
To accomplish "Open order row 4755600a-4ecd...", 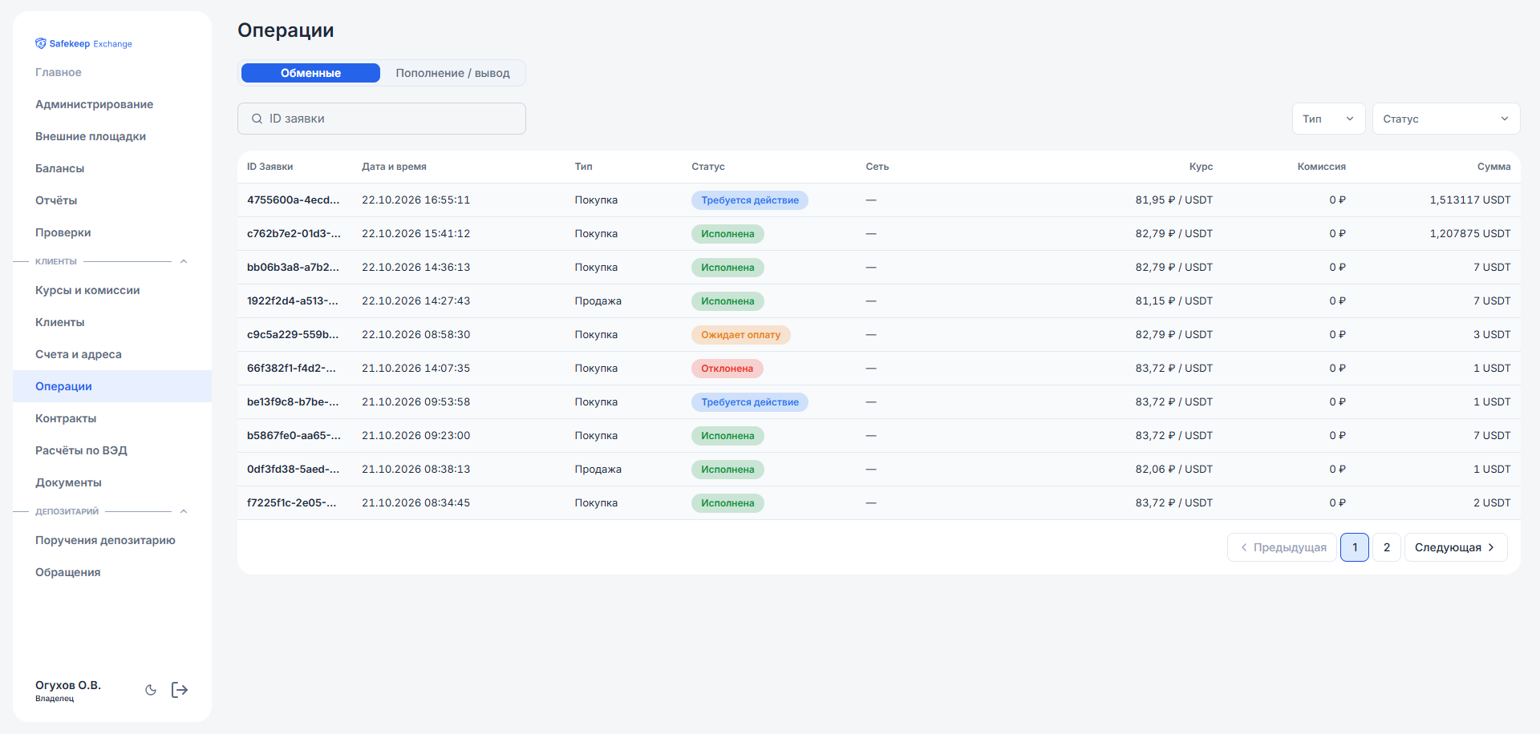I will 878,200.
